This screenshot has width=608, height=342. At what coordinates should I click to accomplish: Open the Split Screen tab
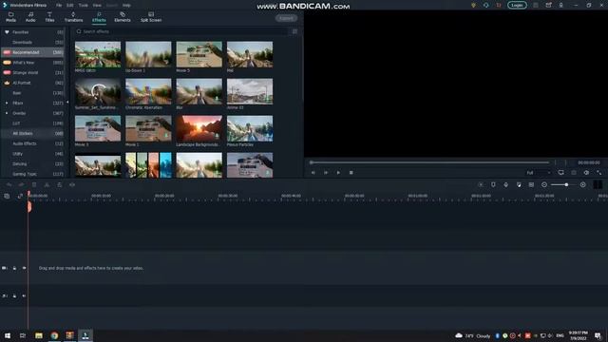coord(151,17)
